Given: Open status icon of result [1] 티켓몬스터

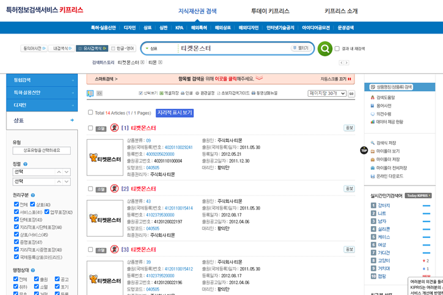Looking at the screenshot, I should (x=114, y=128).
